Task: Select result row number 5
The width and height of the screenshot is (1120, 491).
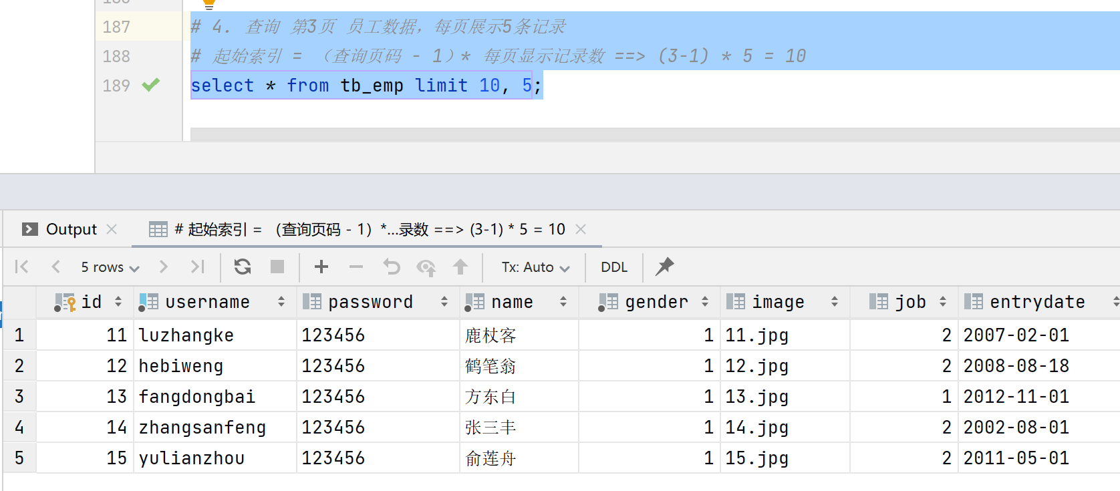Action: [x=19, y=458]
